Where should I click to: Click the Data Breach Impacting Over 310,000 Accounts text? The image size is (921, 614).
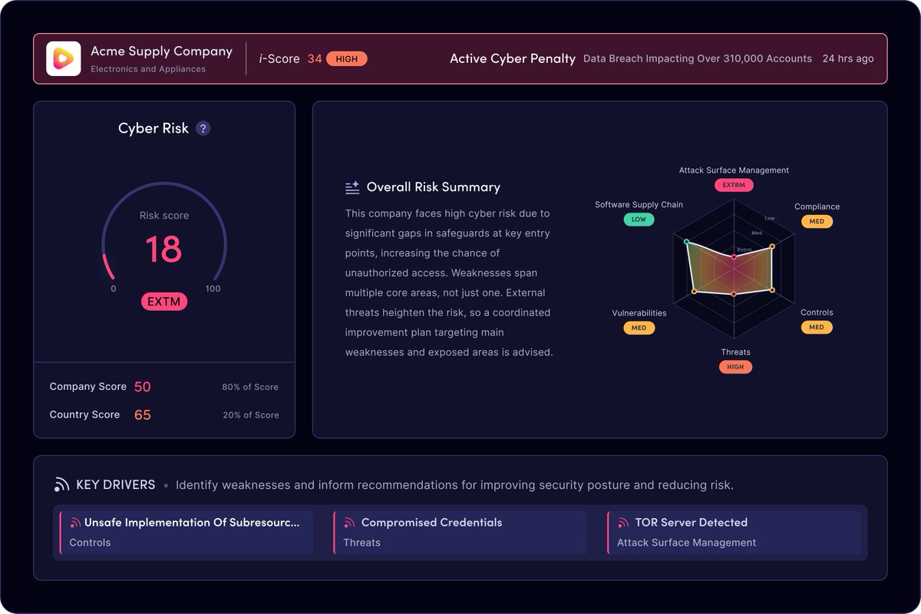pyautogui.click(x=698, y=58)
